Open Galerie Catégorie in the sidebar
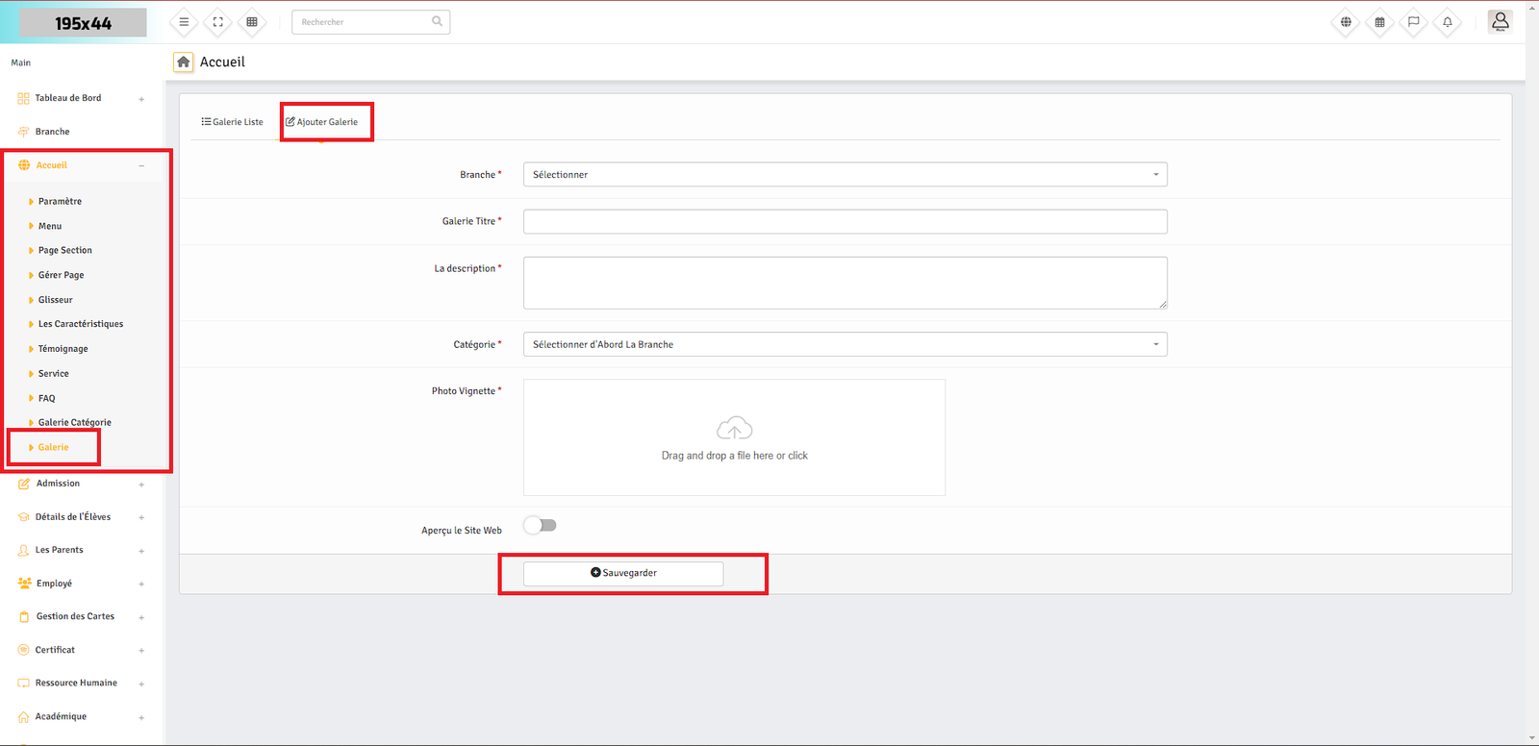Screen dimensions: 1539x746 tap(74, 423)
